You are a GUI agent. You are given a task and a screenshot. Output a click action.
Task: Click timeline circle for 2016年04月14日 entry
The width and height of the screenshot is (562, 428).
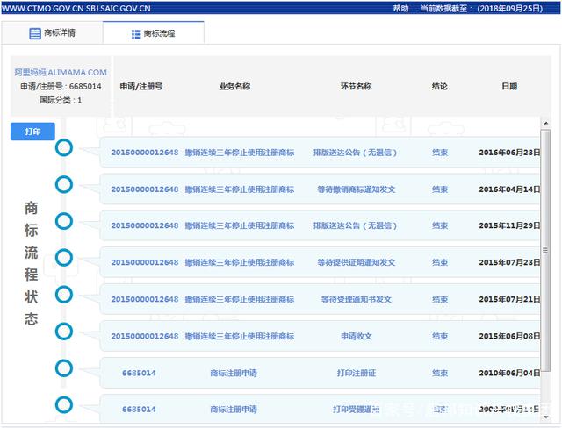click(64, 185)
